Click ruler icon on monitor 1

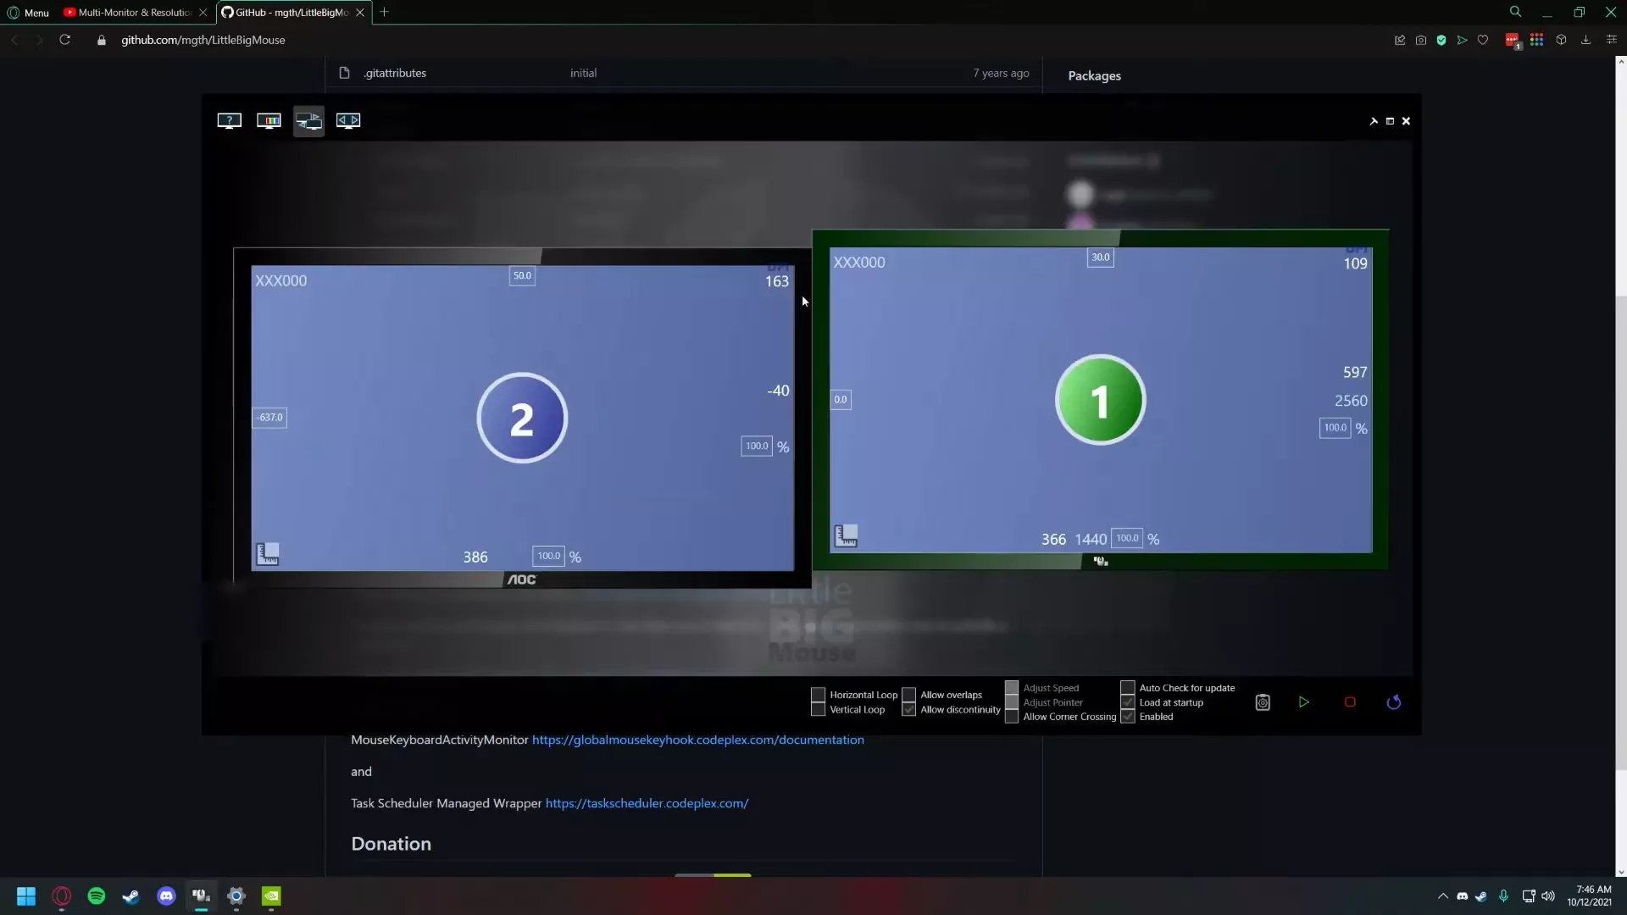tap(846, 535)
